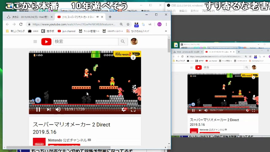Open the YouTube hamburger guide menu
270x152 pixels.
tap(35, 42)
